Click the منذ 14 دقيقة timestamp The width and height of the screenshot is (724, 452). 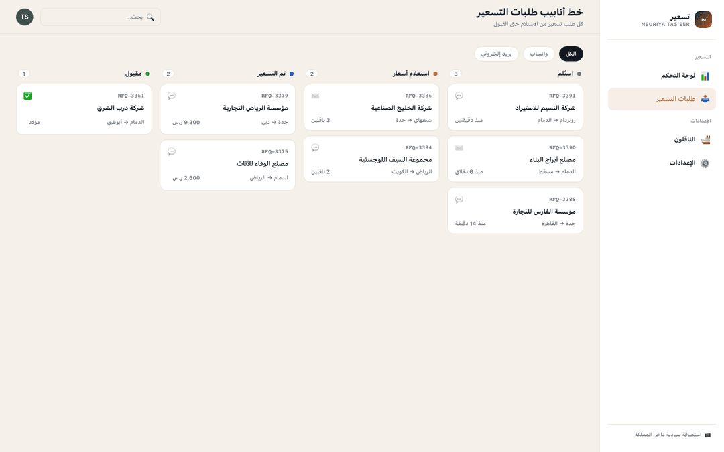point(471,223)
